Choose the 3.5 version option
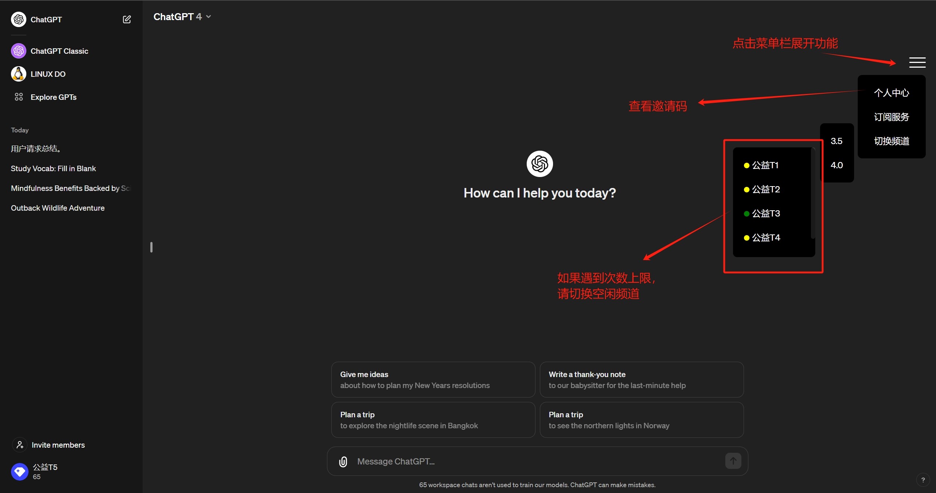Viewport: 936px width, 493px height. coord(837,141)
